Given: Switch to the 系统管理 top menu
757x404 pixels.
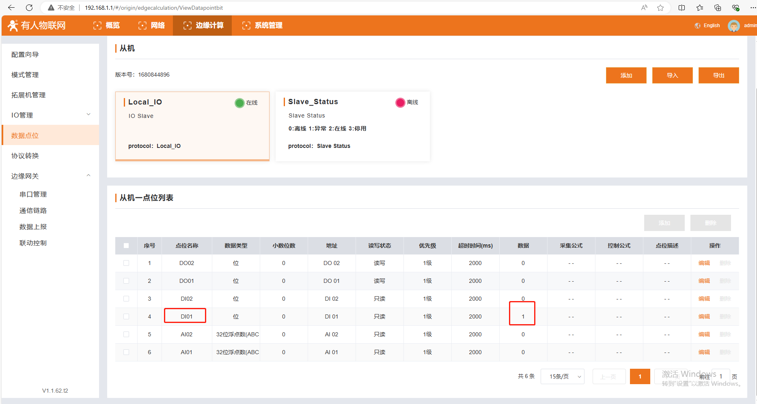Looking at the screenshot, I should 262,26.
